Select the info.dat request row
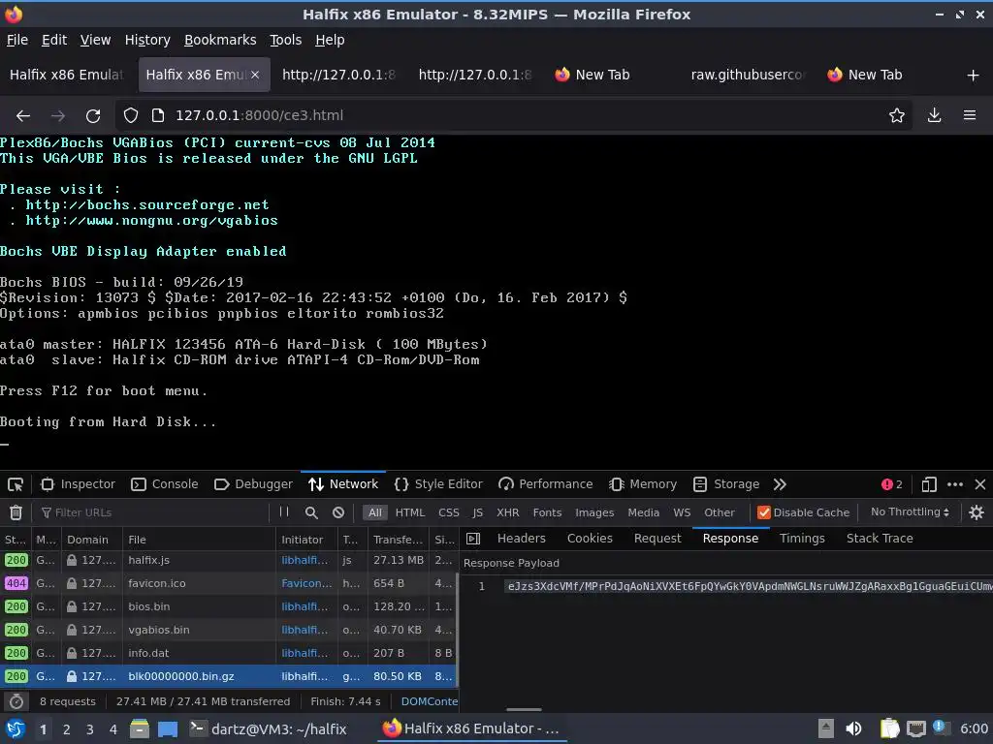Screen dimensions: 993x744 pyautogui.click(x=228, y=653)
